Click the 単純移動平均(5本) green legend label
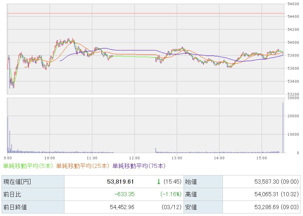This screenshot has height=216, width=303. [x=29, y=166]
